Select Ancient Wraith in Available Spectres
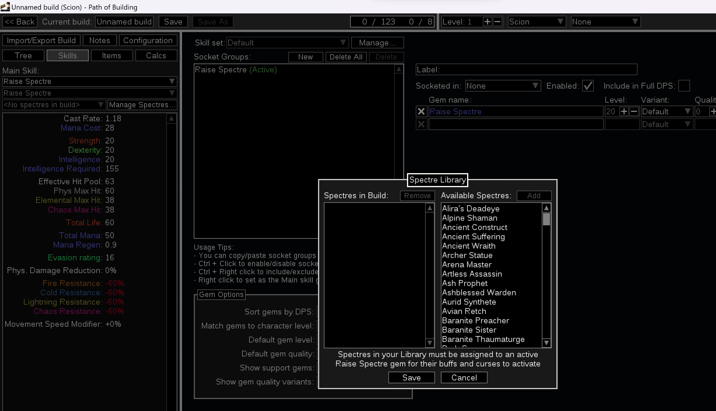 coord(469,246)
